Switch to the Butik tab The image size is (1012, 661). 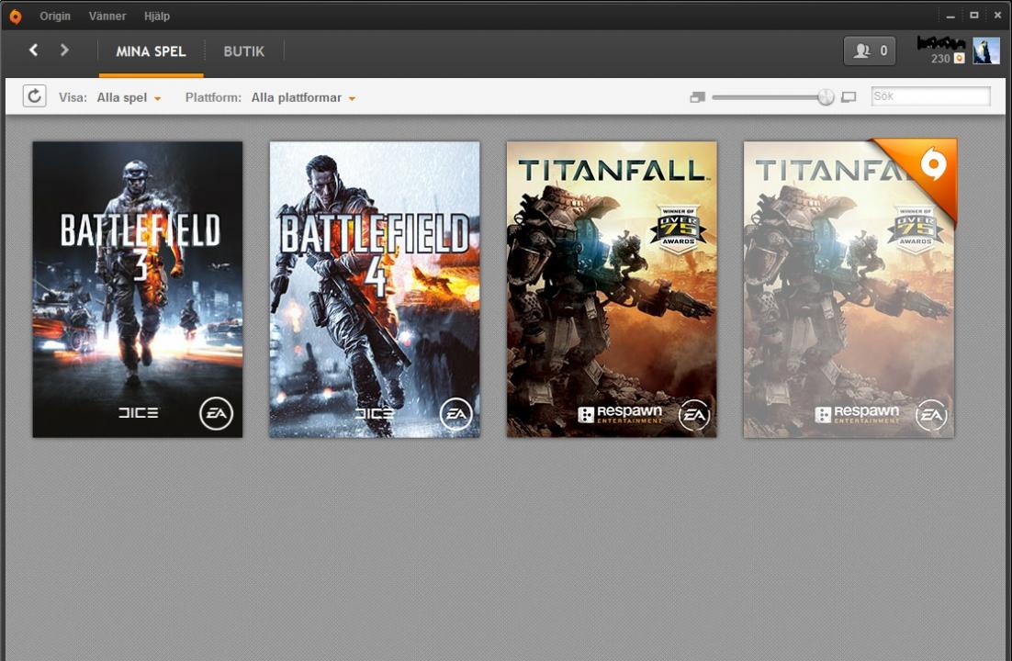(x=243, y=51)
